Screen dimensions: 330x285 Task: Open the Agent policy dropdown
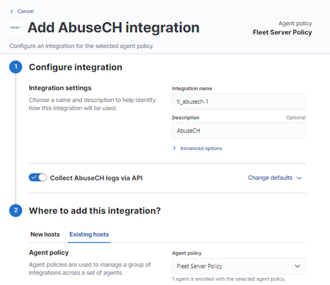tap(239, 266)
